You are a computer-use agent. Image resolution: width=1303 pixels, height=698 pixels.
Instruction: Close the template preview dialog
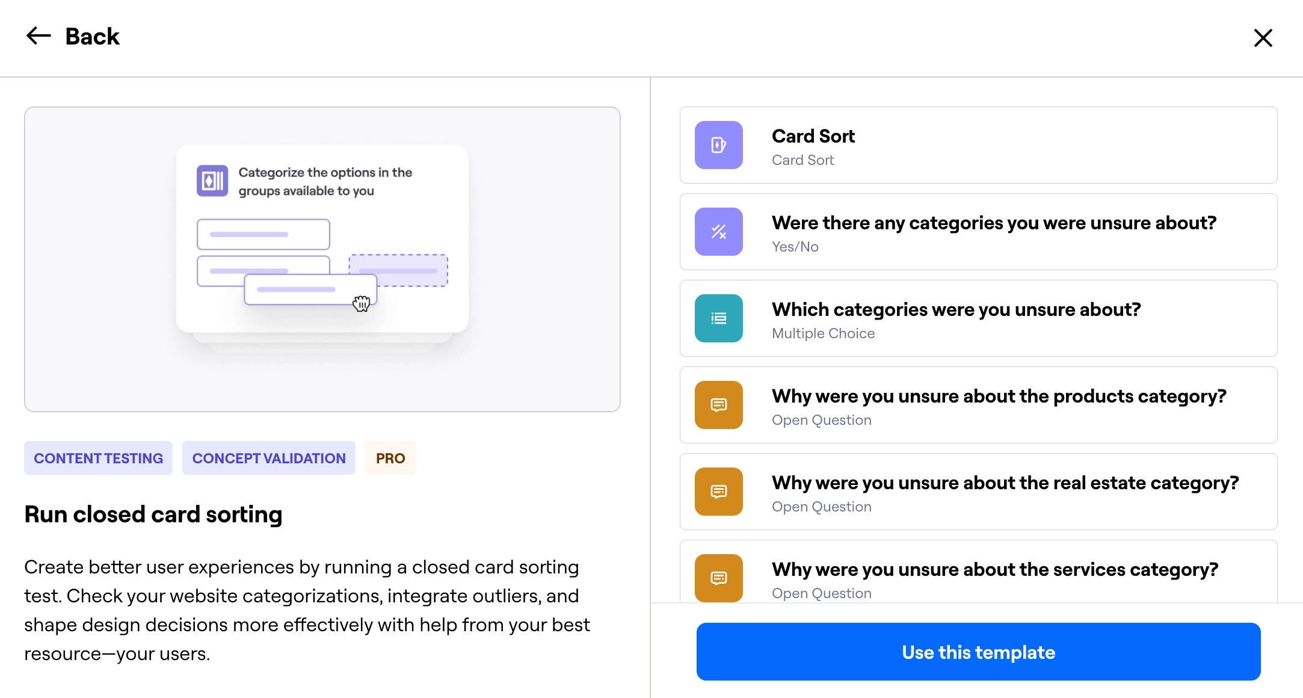(1263, 38)
